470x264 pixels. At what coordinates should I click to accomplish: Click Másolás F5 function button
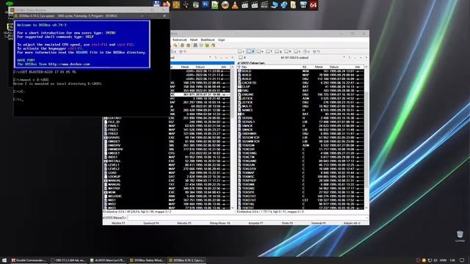pyautogui.click(x=184, y=223)
